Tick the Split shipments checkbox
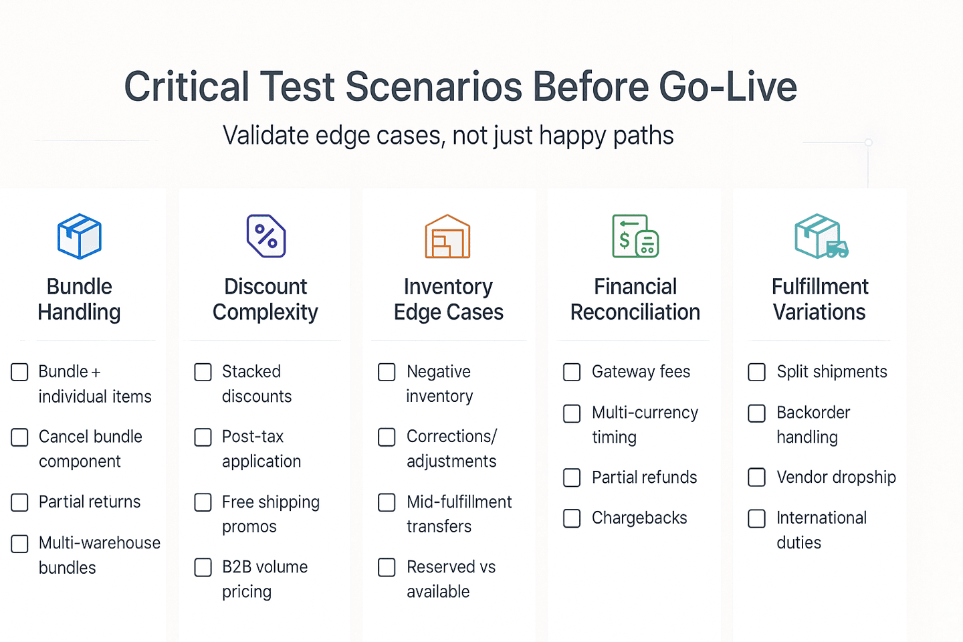Screen dimensions: 963x642 click(756, 372)
